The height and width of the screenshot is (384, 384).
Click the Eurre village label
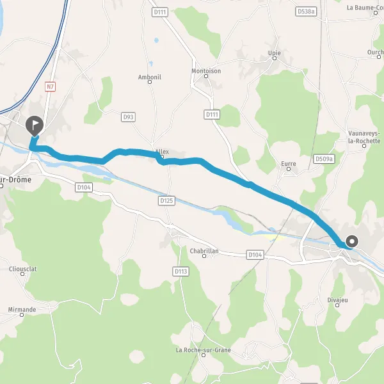(289, 164)
